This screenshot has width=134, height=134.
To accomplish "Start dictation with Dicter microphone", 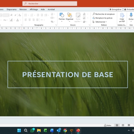I will [131, 17].
